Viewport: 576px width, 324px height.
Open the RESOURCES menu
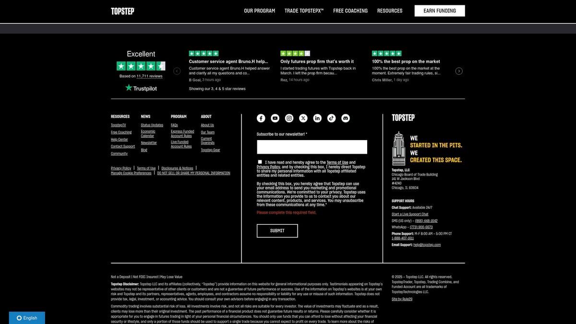[x=390, y=11]
